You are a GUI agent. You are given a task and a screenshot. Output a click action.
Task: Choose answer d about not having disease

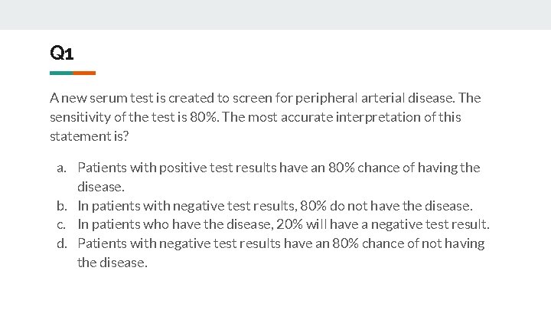281,253
